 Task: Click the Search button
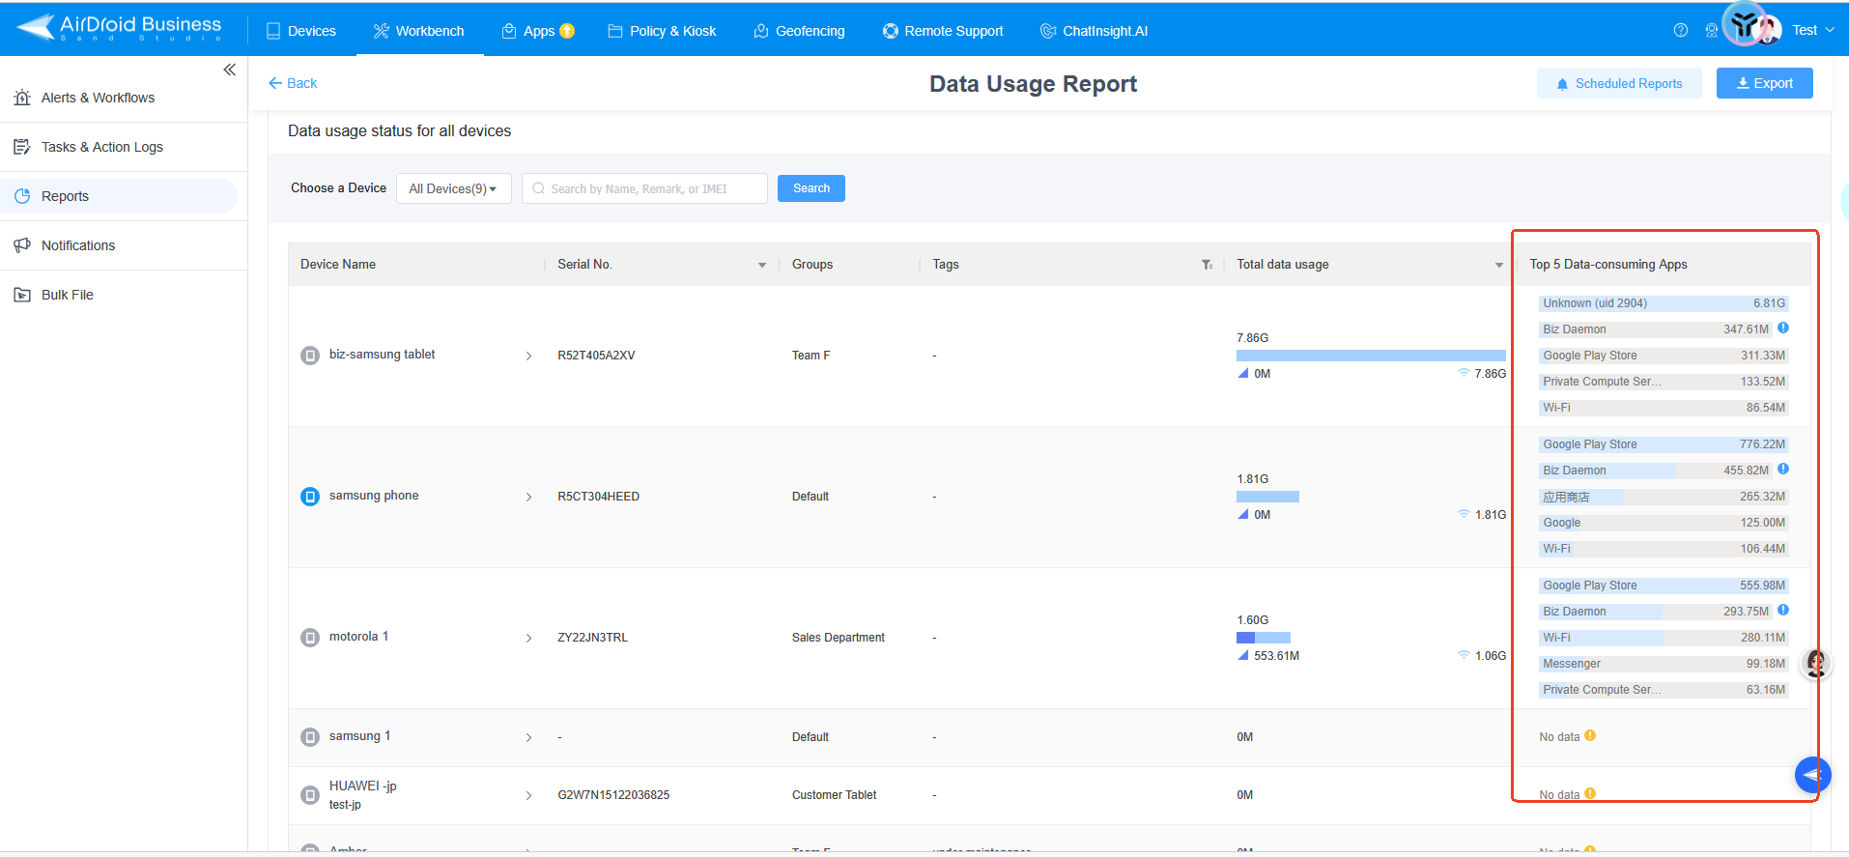(x=811, y=188)
